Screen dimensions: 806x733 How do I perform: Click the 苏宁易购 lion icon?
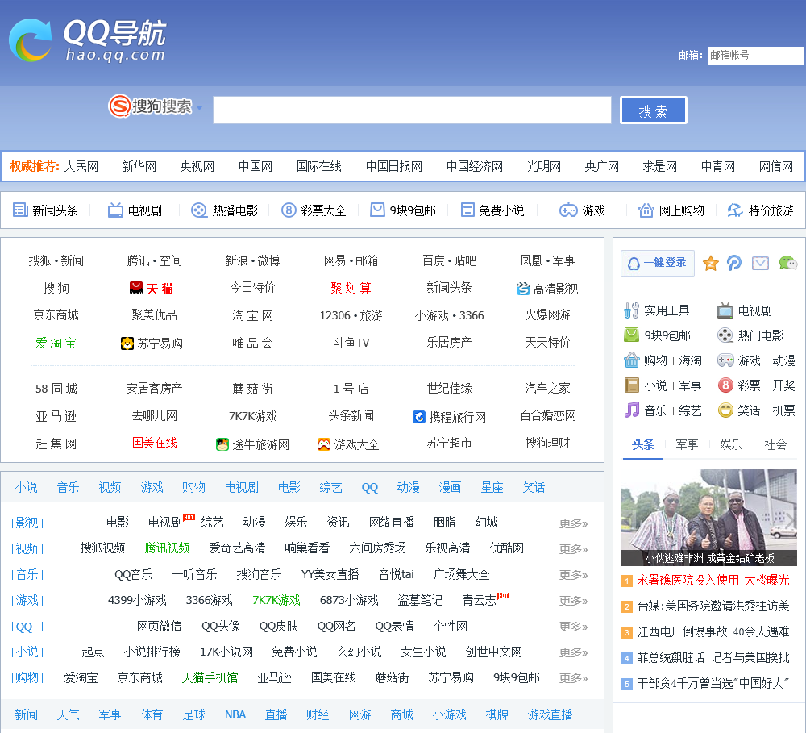click(127, 343)
